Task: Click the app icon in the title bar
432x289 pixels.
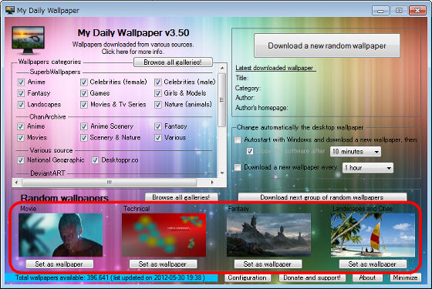Action: (x=10, y=10)
